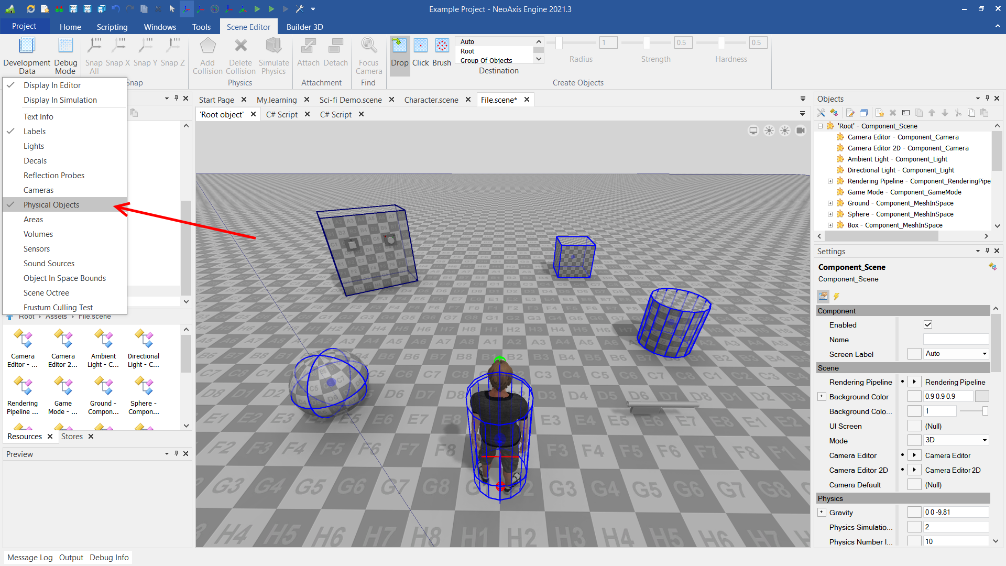Click the Simulate Physics icon
Screen dimensions: 1006x566
tap(274, 46)
